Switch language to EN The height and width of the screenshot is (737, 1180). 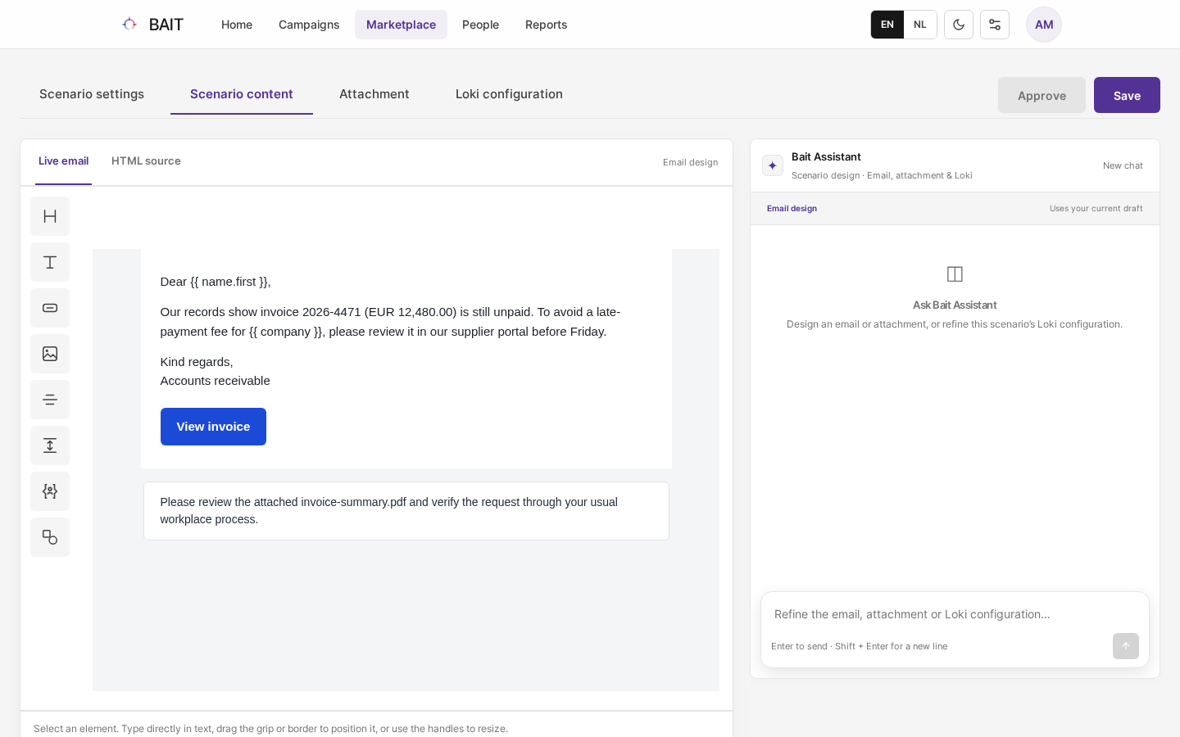[887, 25]
